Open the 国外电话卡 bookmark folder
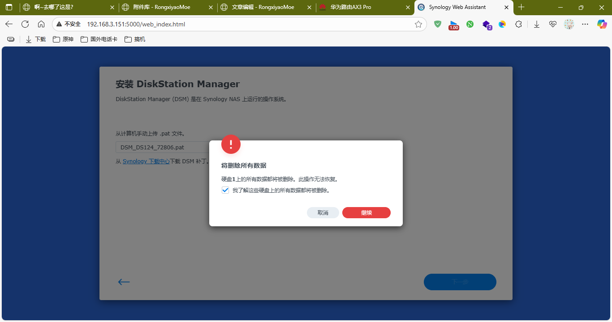Screen dimensions: 612x322 click(99, 39)
